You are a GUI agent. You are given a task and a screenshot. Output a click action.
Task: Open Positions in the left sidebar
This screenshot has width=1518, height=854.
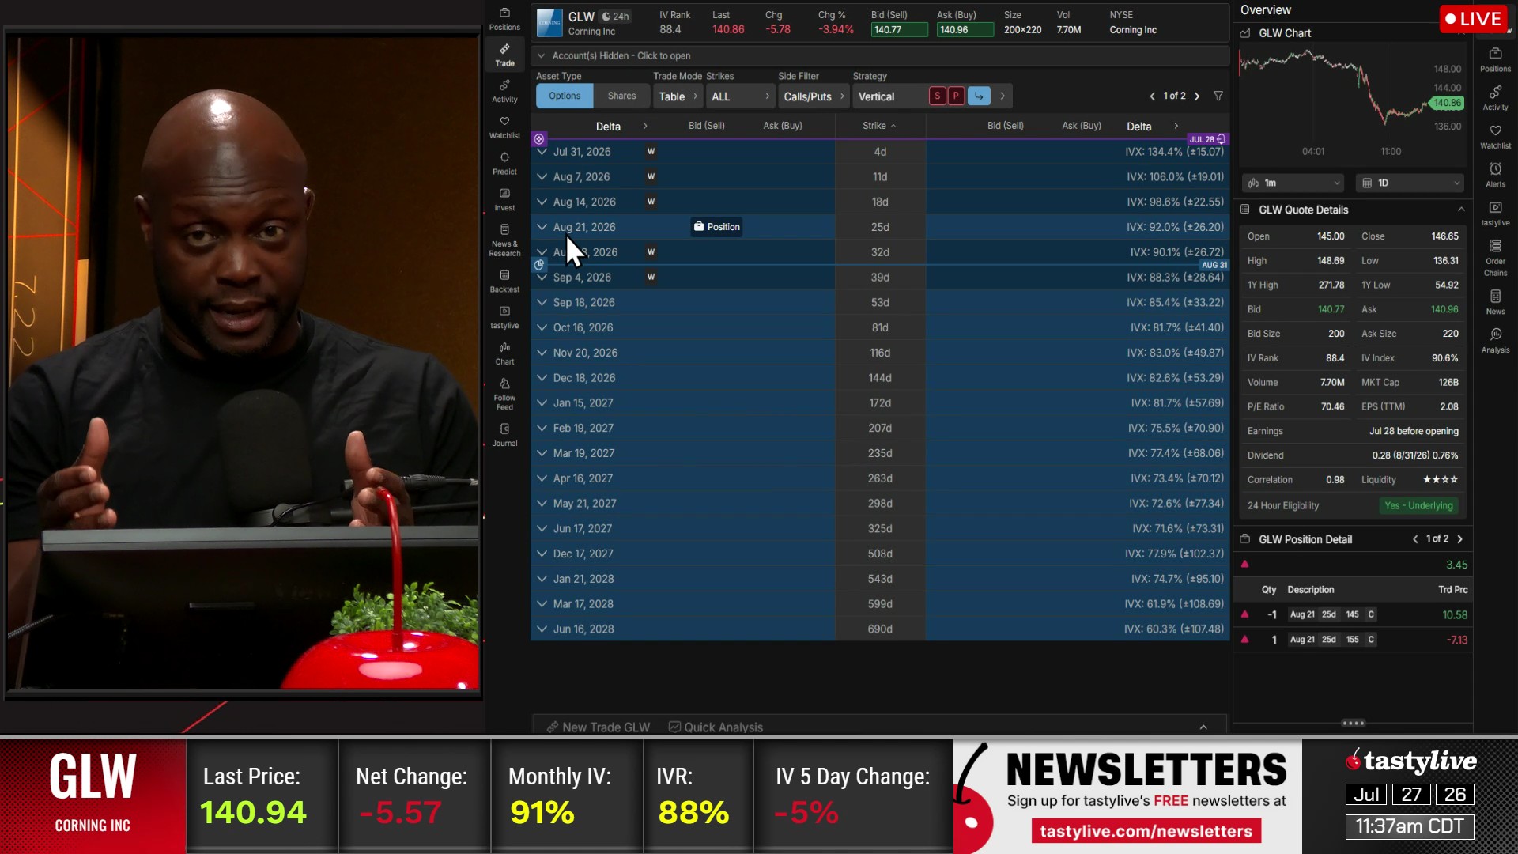coord(504,19)
